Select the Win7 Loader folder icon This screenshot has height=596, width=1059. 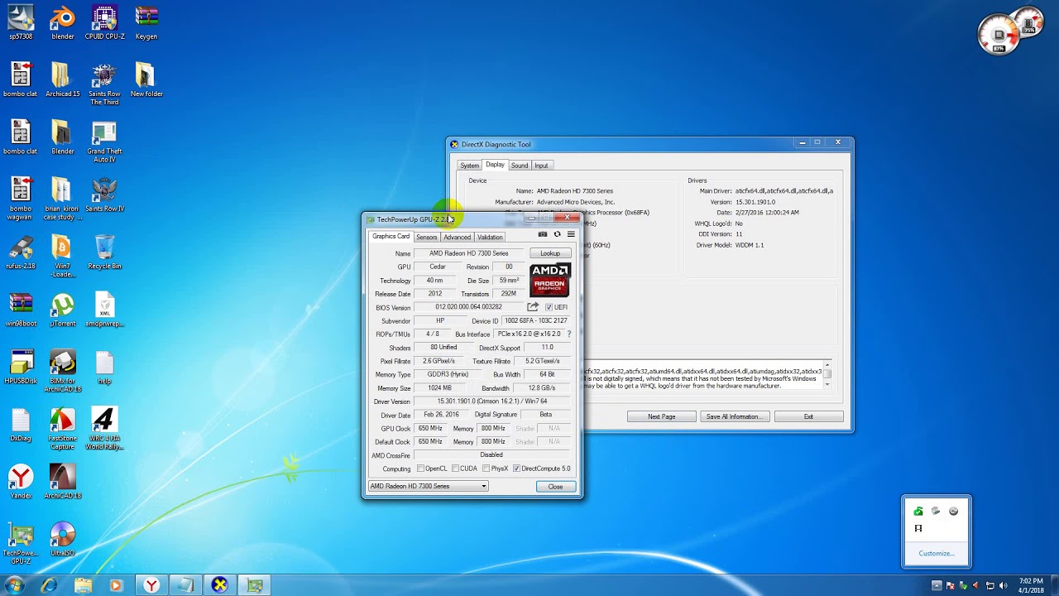(x=63, y=257)
